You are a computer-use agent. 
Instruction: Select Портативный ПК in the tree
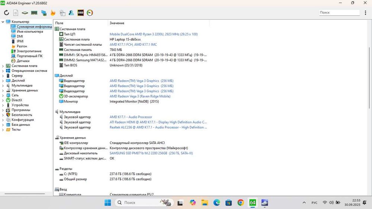coord(29,56)
